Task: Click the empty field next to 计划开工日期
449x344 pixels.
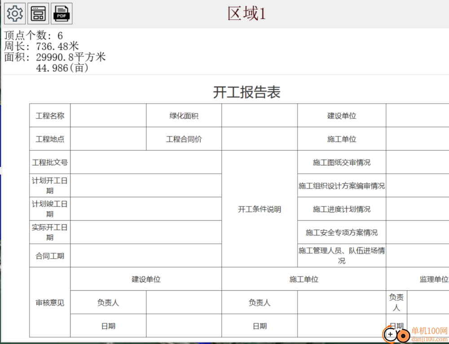Action: click(146, 185)
